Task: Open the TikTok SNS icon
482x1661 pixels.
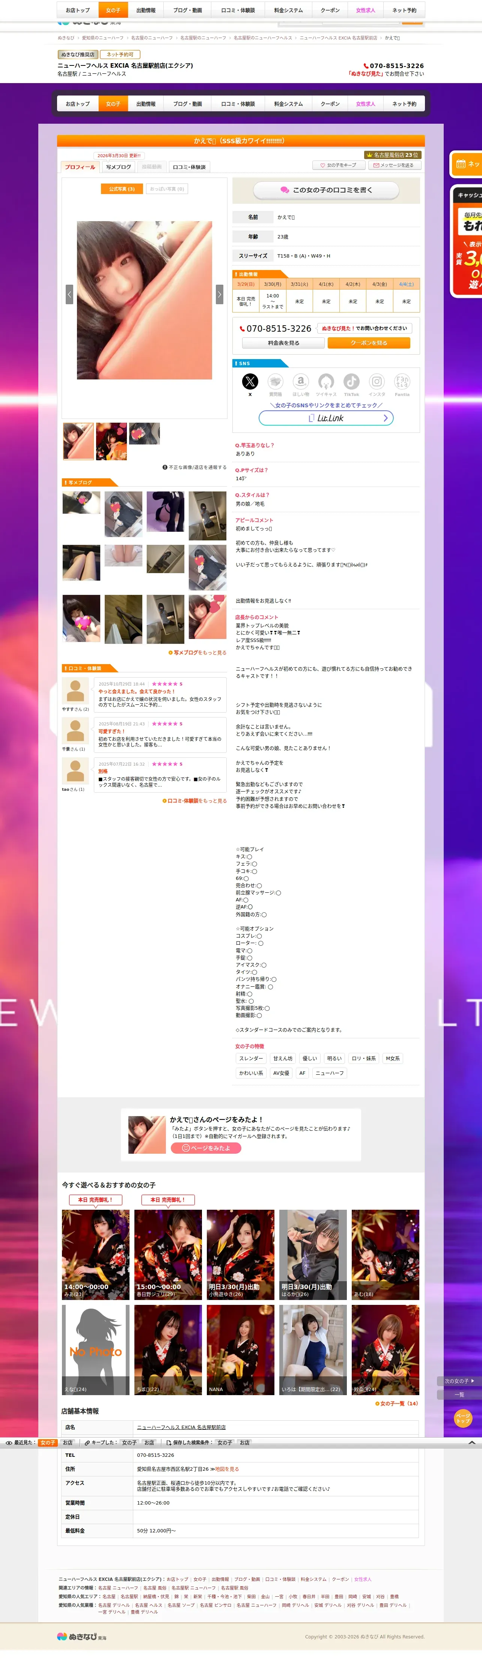Action: pos(351,381)
